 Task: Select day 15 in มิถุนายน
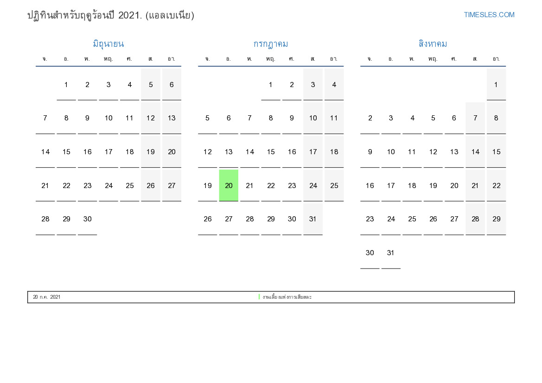tap(66, 151)
